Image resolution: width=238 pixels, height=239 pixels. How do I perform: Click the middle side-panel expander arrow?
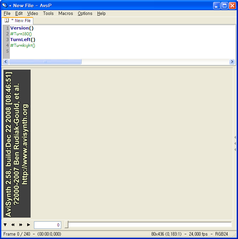235,143
